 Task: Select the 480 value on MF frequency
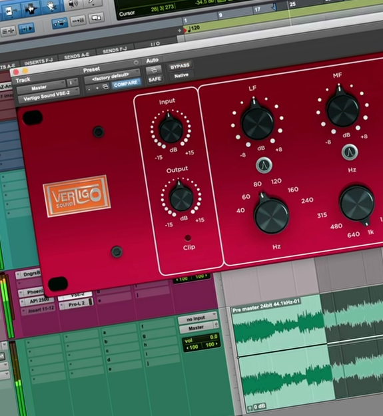click(x=336, y=226)
